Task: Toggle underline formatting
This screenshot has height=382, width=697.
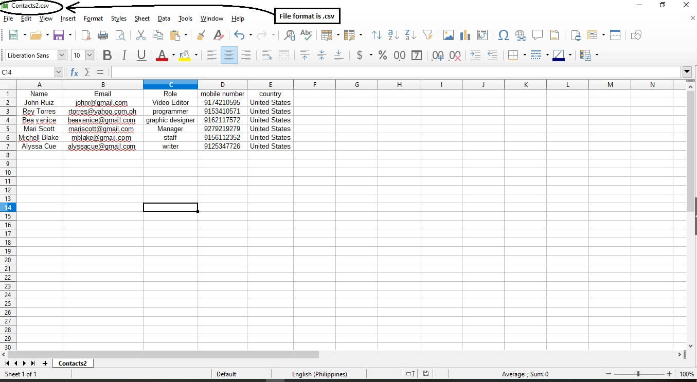Action: coord(141,55)
